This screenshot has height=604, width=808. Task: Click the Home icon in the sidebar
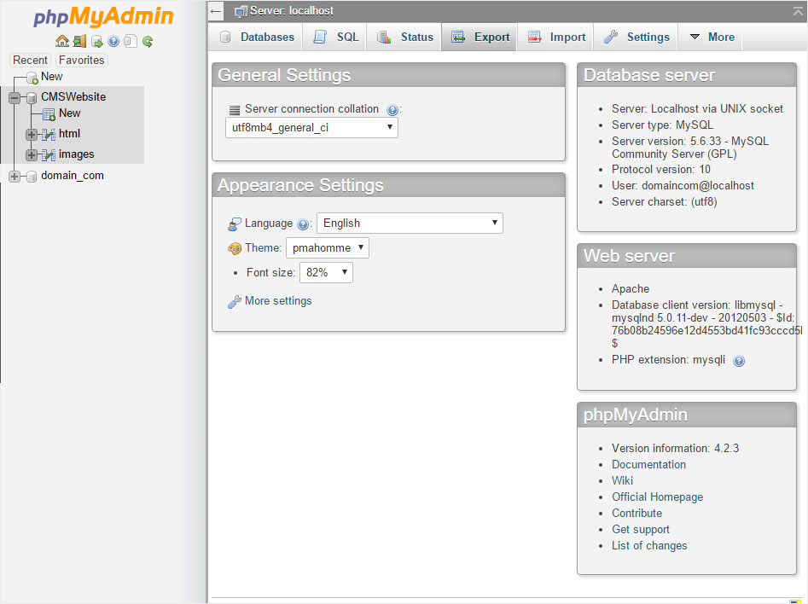(x=61, y=41)
